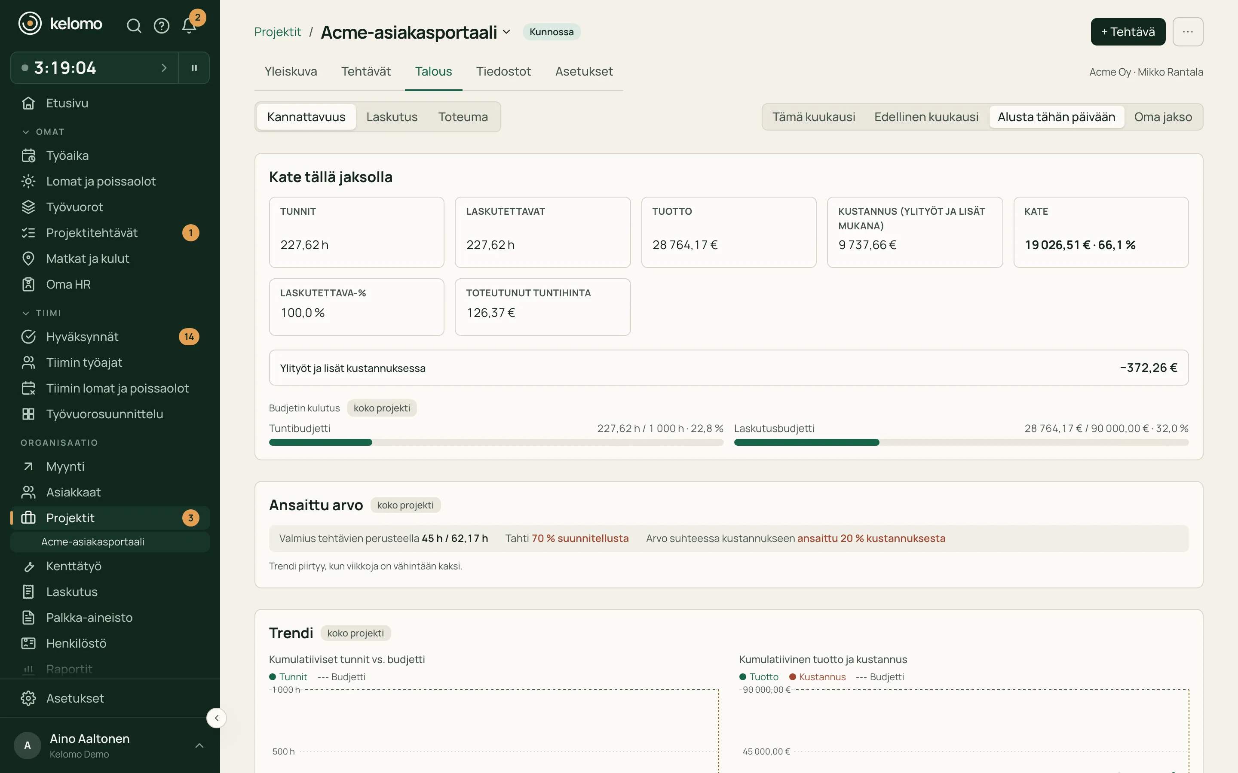Click the Ylityöt ja lisät kustannuksessa row
This screenshot has height=773, width=1238.
[729, 368]
